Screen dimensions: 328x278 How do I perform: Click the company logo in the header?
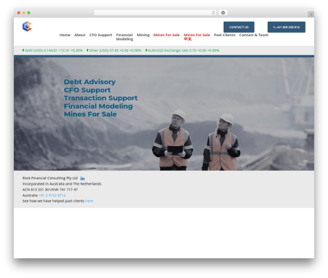tap(27, 26)
